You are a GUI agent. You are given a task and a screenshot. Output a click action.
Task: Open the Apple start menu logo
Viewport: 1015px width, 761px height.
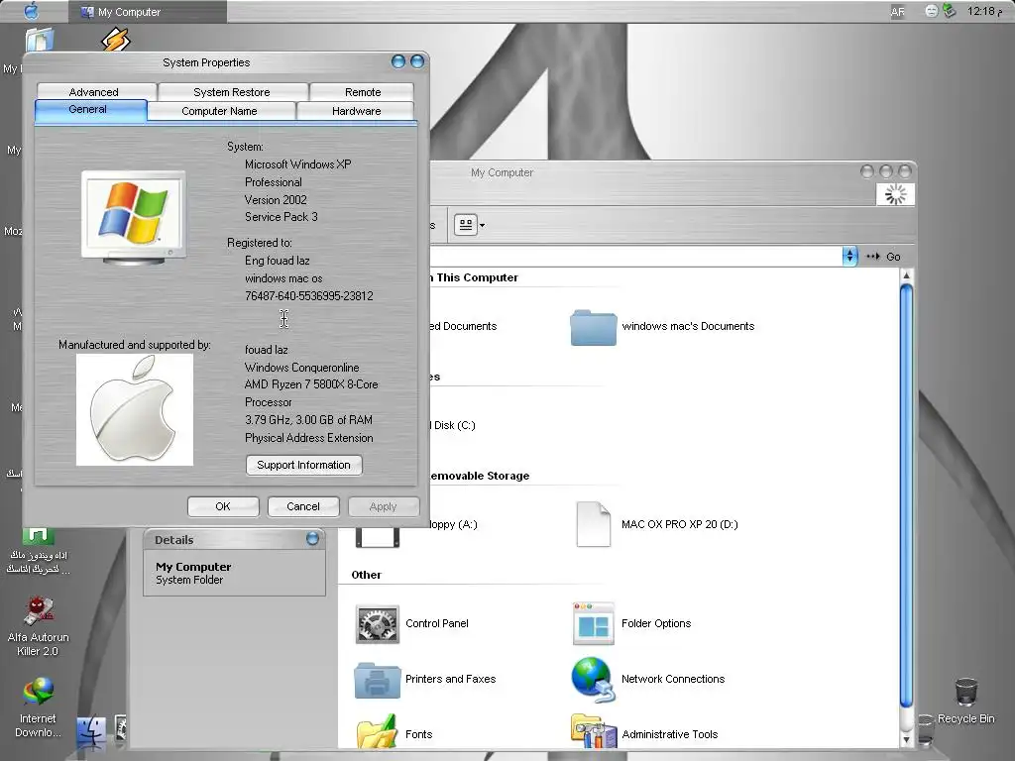(x=31, y=11)
